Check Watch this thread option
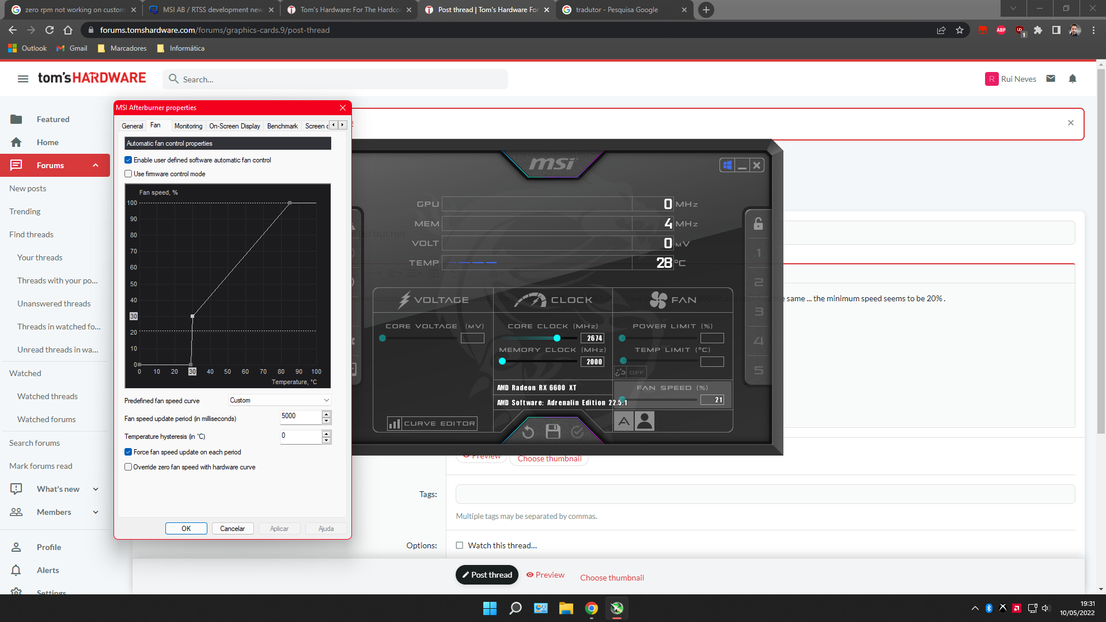The image size is (1106, 622). tap(460, 545)
